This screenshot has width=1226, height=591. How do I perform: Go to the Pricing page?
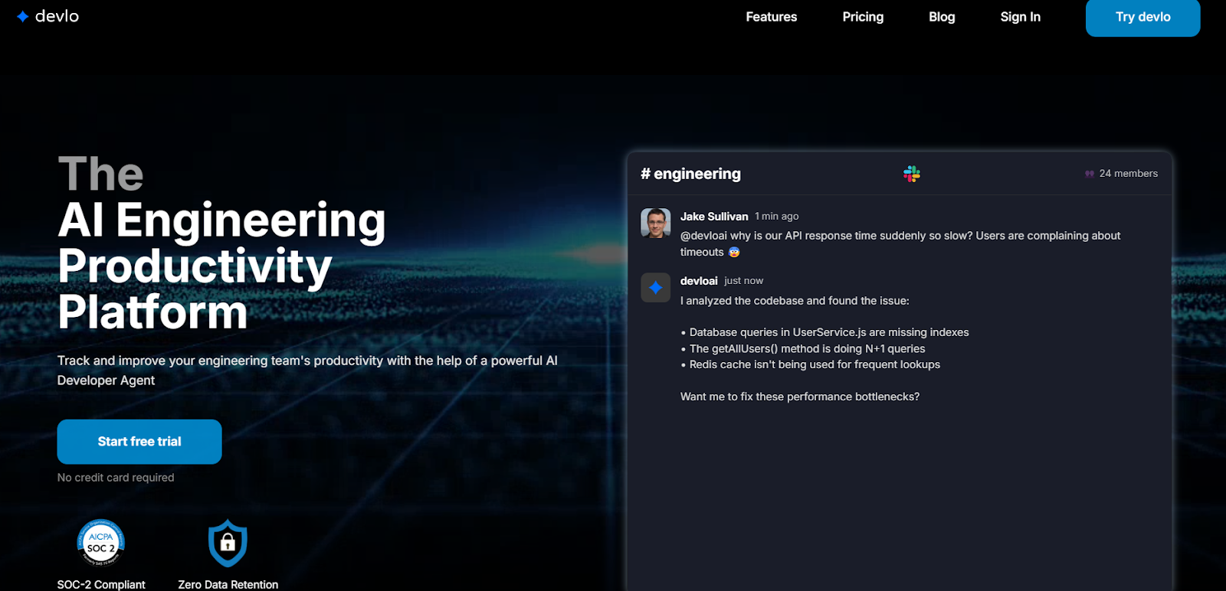[863, 17]
